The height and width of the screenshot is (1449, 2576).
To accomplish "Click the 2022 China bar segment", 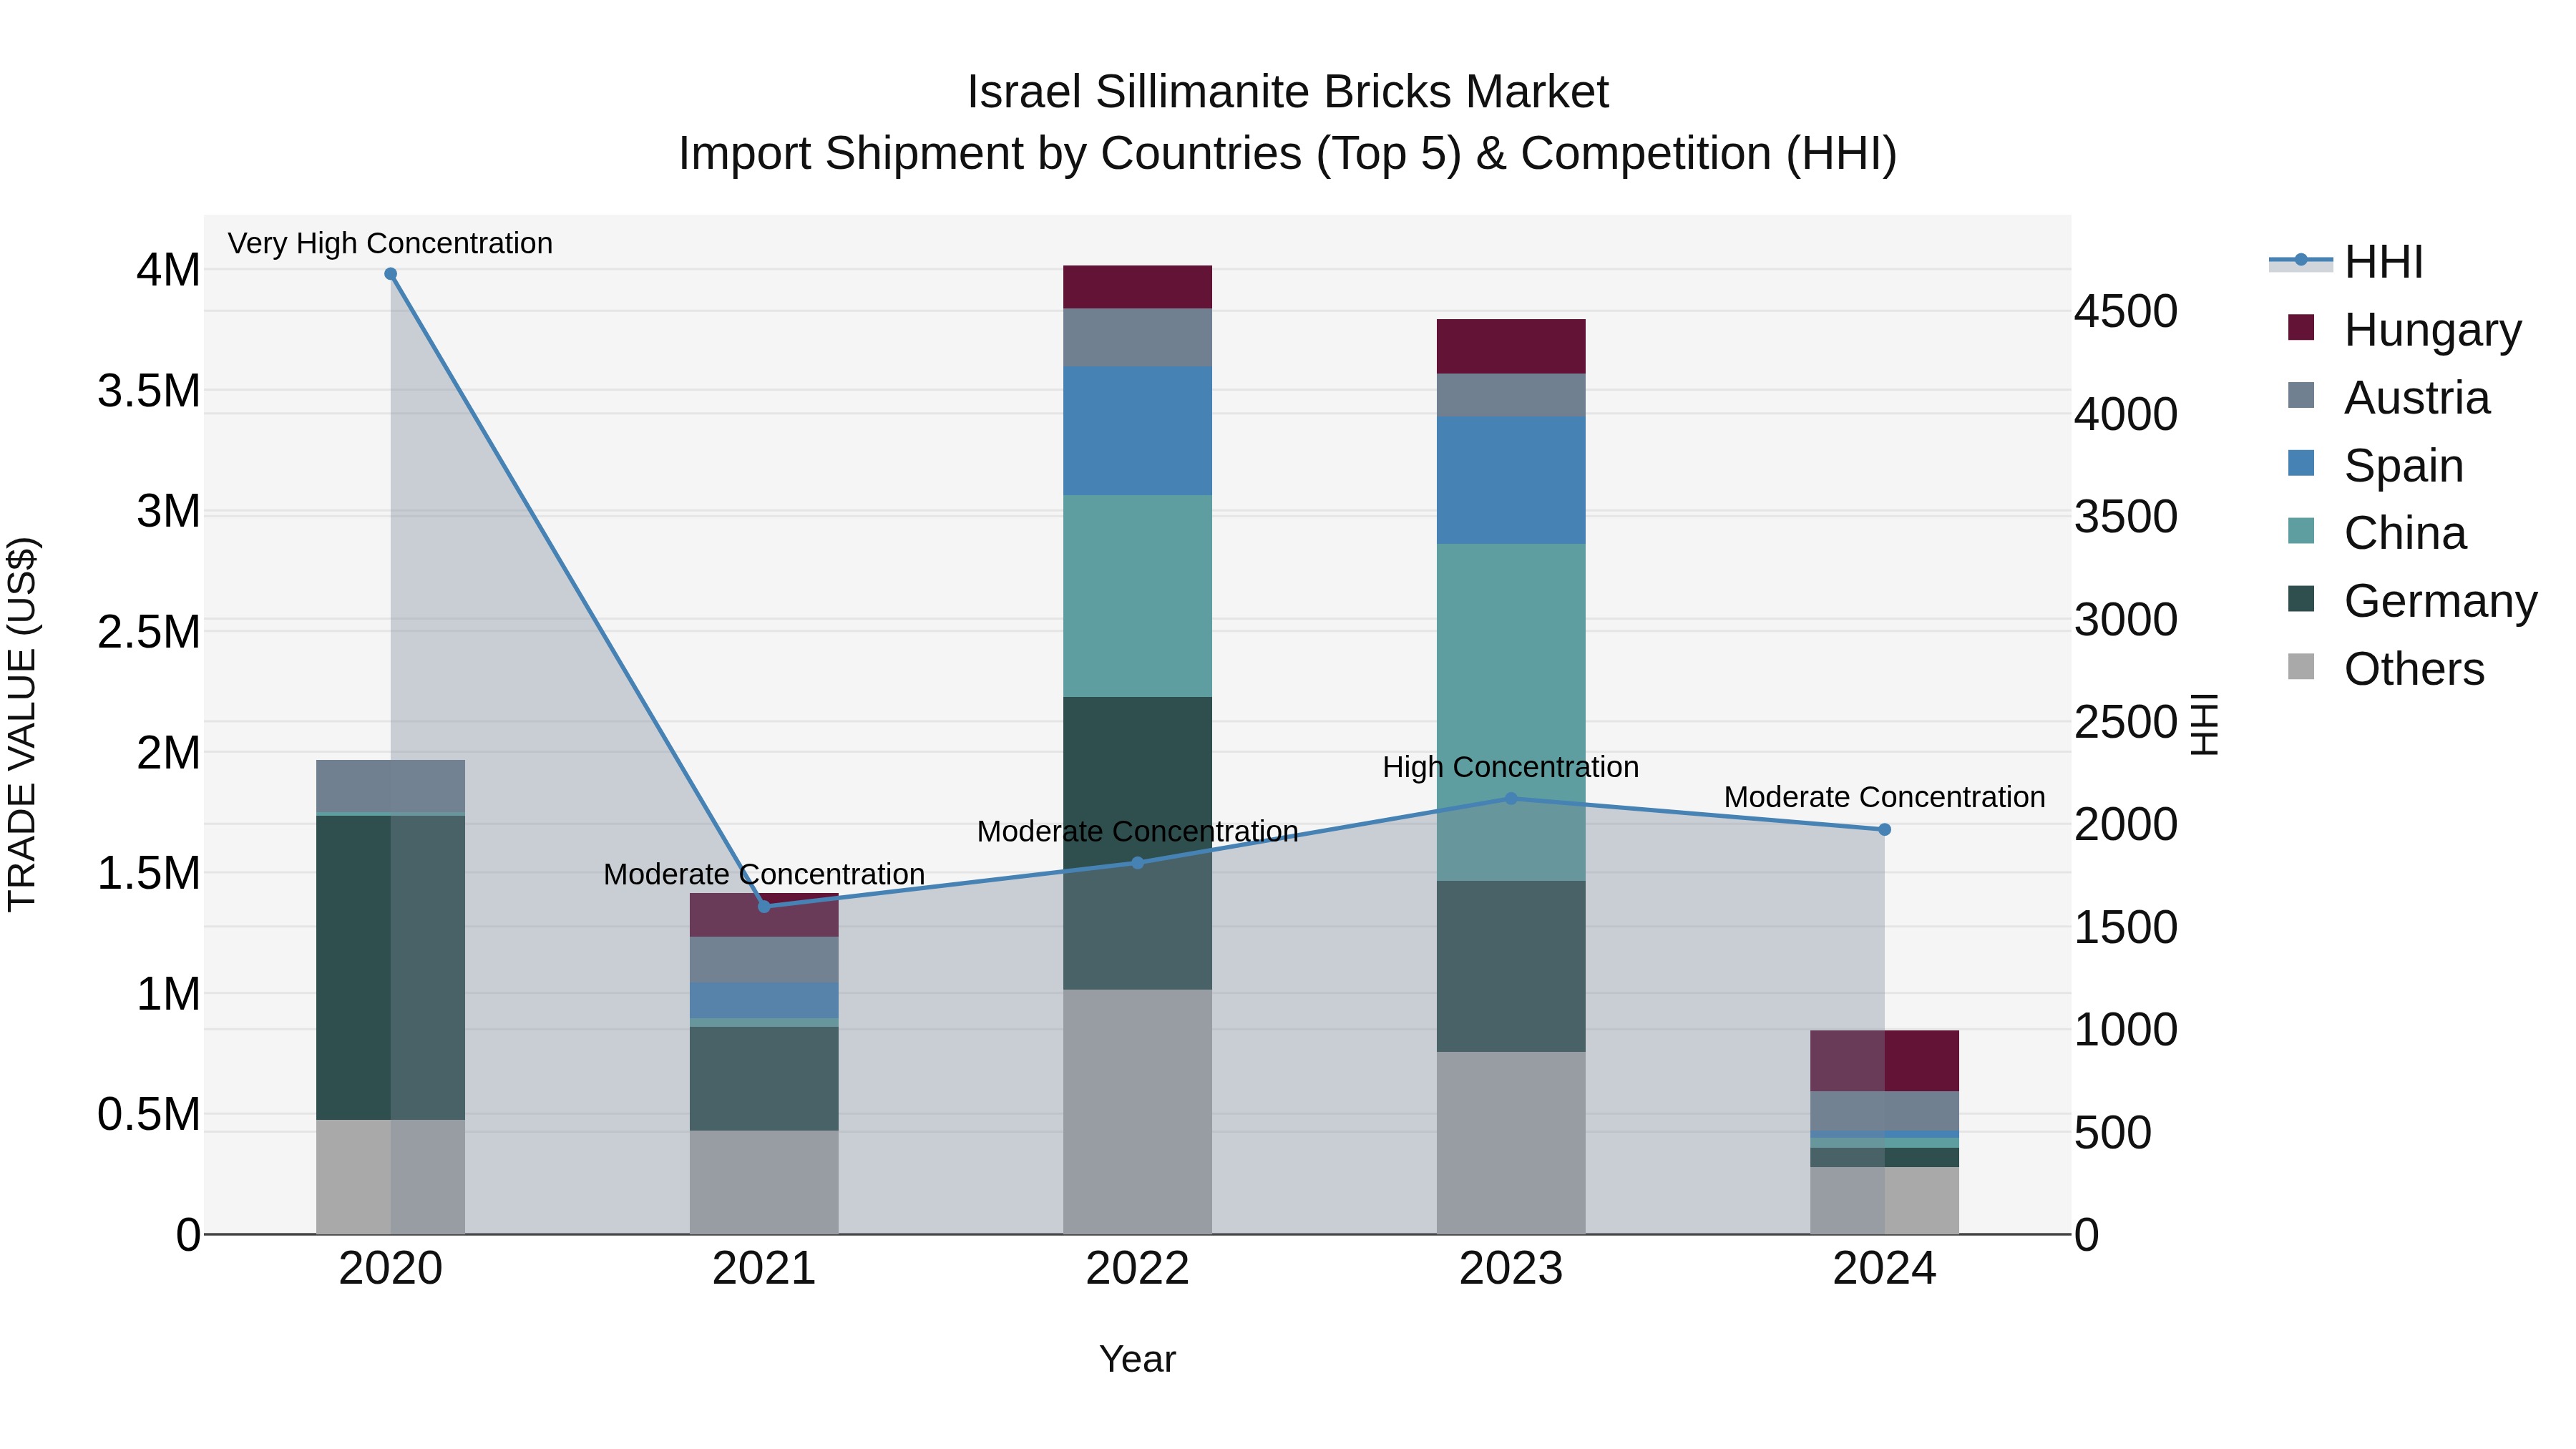I will pos(1137,596).
